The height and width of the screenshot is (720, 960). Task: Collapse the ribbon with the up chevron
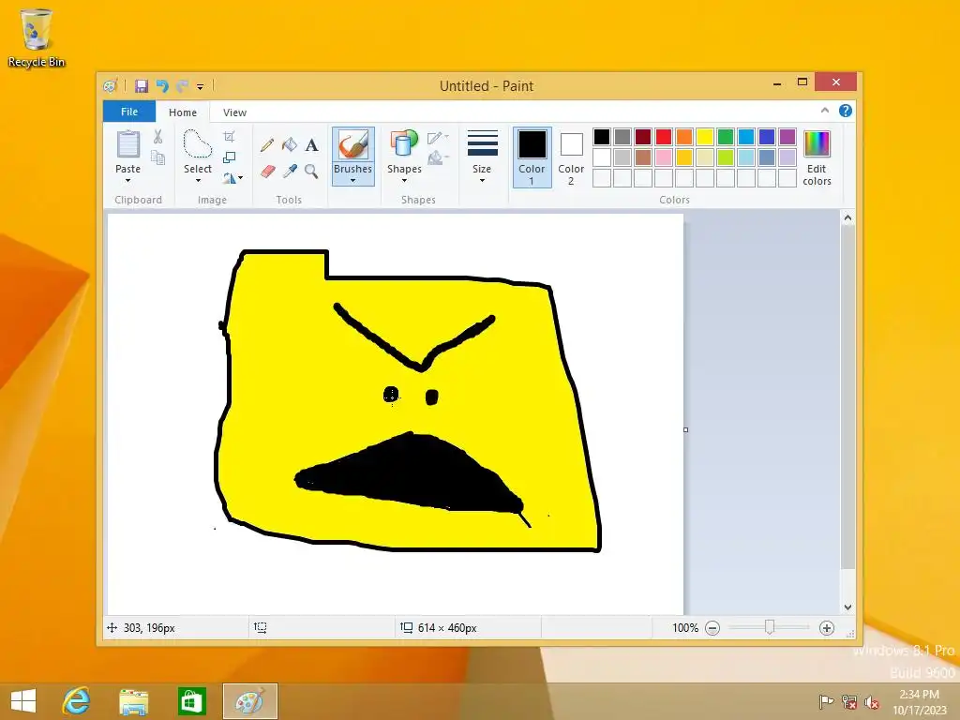pos(825,111)
